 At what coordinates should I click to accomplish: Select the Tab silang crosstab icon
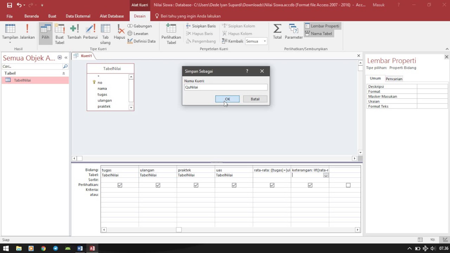(x=105, y=34)
